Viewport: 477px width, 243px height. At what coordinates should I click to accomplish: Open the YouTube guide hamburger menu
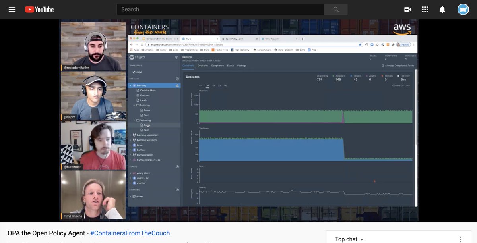point(12,9)
